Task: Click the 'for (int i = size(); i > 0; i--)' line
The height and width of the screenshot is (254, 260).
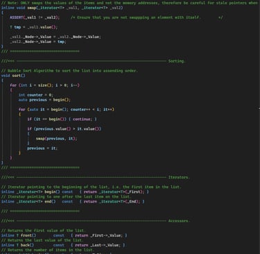Action: (x=44, y=85)
